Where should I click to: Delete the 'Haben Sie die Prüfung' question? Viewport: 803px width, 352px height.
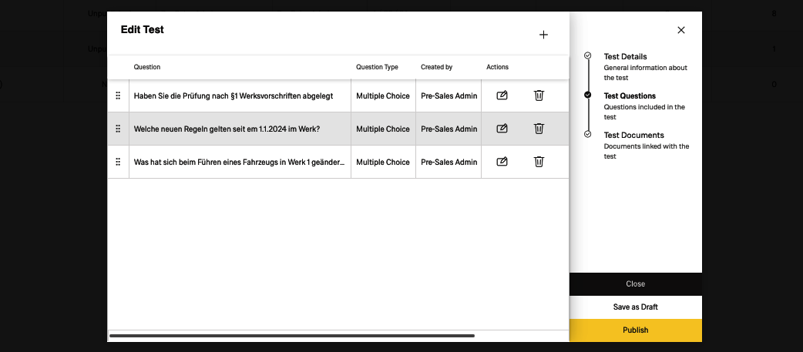539,96
